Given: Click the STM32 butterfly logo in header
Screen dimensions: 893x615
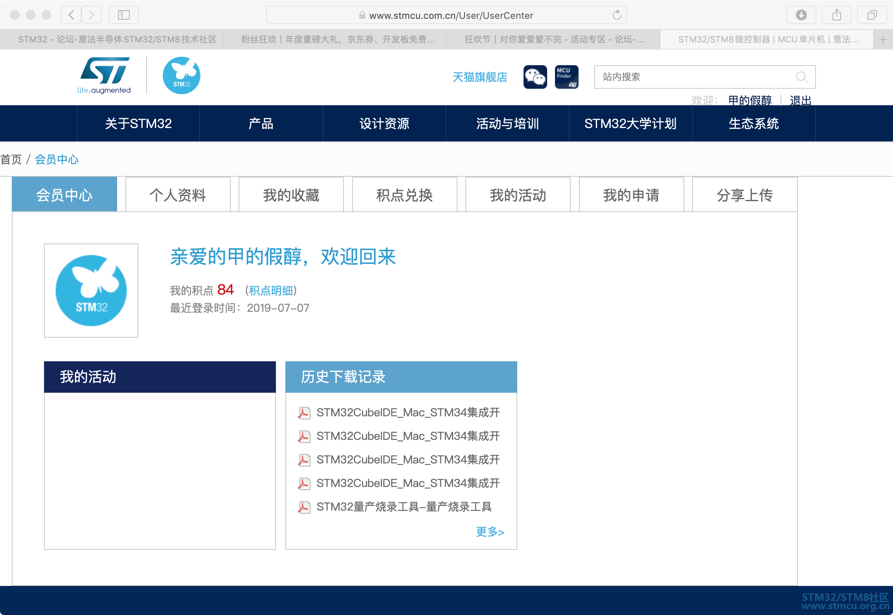Looking at the screenshot, I should [182, 75].
